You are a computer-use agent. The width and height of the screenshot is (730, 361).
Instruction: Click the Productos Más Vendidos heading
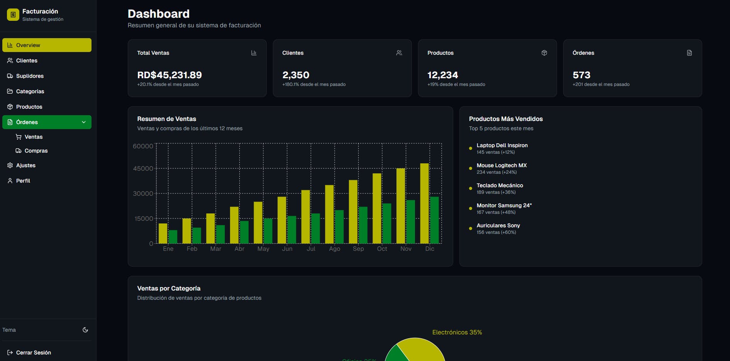point(506,119)
